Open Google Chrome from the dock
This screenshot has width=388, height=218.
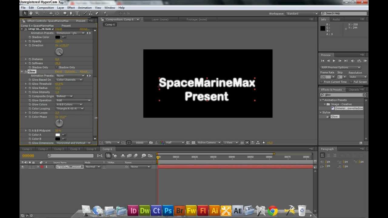coord(273,211)
